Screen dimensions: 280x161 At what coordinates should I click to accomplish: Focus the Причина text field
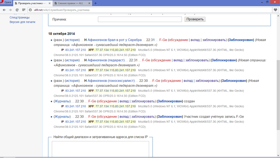point(140,19)
